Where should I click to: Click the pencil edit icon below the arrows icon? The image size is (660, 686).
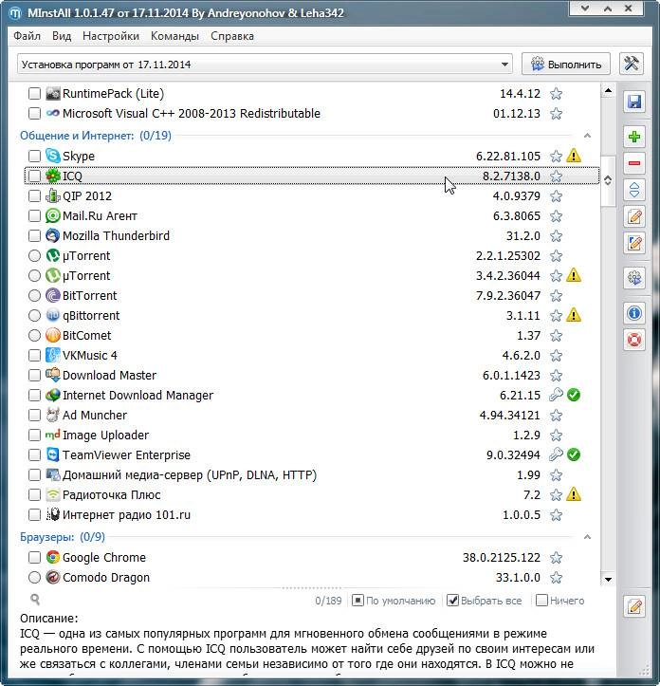click(634, 216)
